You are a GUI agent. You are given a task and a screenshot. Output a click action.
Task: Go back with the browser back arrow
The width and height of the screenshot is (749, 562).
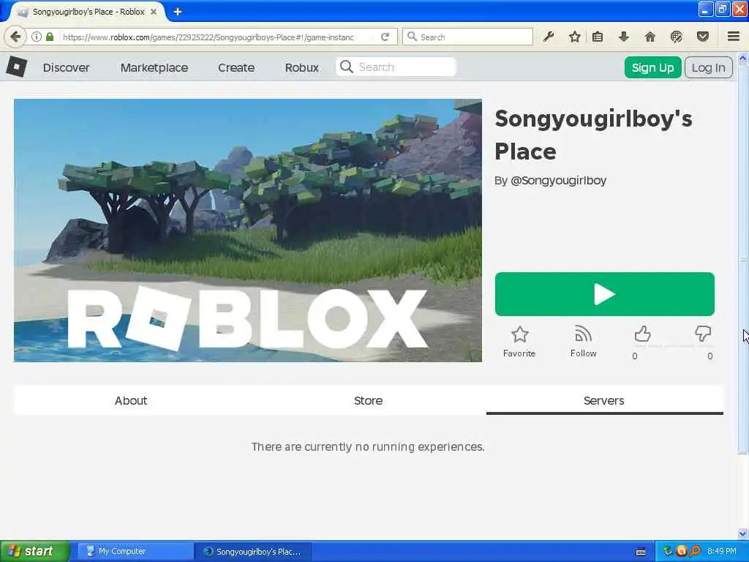point(15,37)
